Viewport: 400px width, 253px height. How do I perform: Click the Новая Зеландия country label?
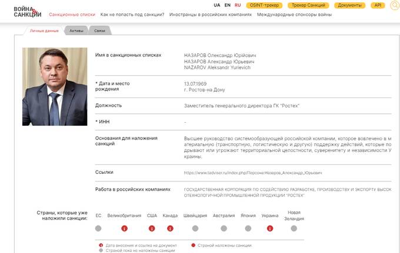click(294, 215)
